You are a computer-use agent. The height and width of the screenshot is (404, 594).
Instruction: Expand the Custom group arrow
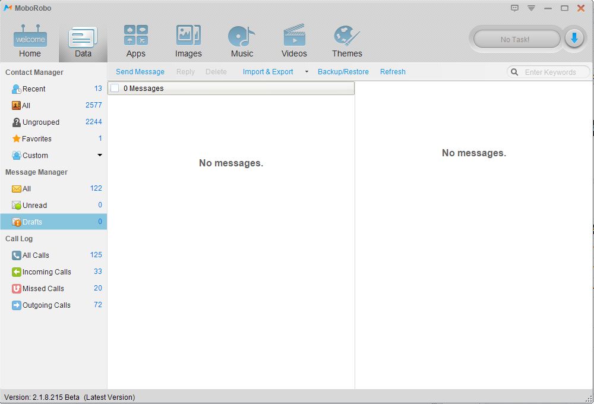(x=100, y=155)
